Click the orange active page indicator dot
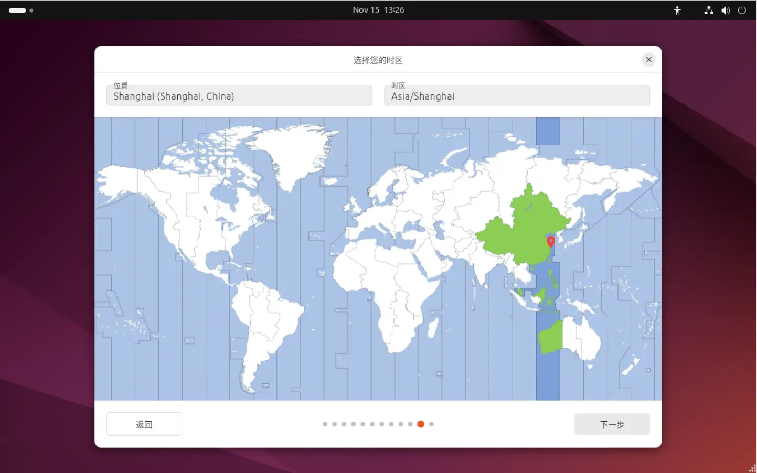 tap(421, 424)
